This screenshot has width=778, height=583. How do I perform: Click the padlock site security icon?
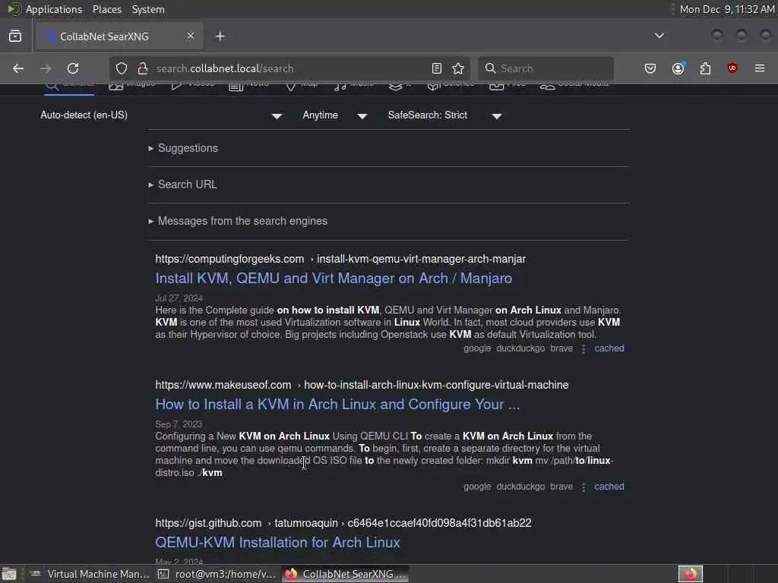(x=143, y=68)
